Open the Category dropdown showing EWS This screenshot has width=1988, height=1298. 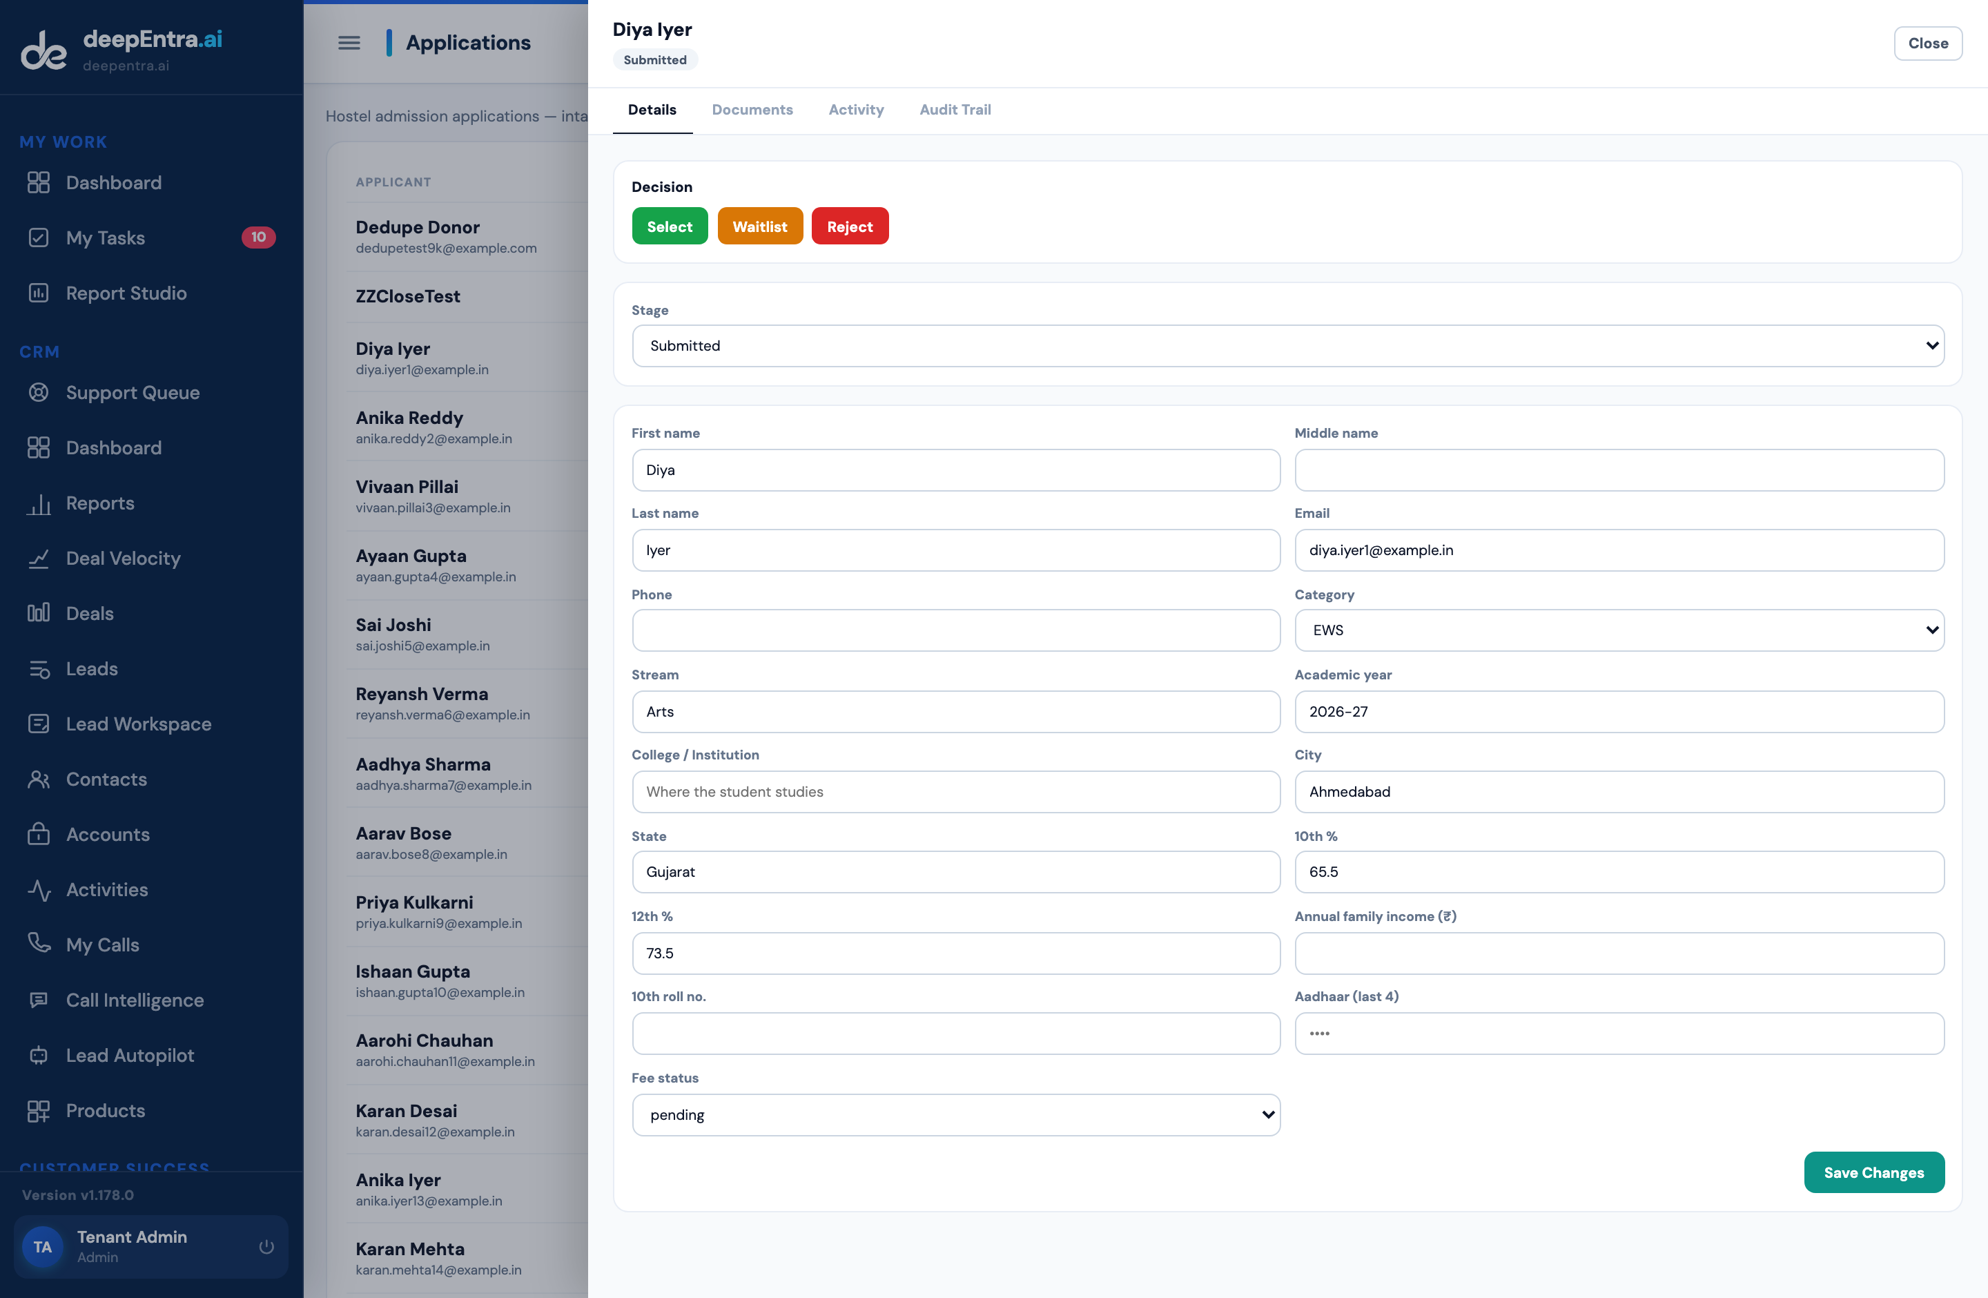[1619, 630]
